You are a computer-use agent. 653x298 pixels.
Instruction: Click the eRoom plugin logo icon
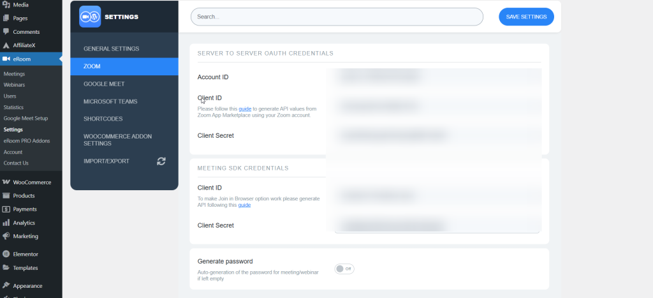[x=90, y=17]
